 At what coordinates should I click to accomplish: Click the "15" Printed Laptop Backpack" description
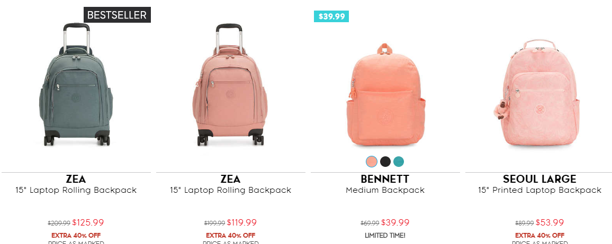click(539, 190)
